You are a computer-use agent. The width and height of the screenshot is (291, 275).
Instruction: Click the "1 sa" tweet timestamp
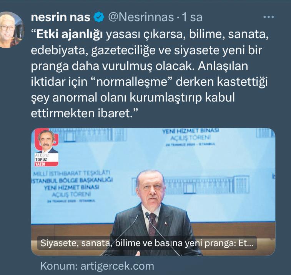point(192,17)
